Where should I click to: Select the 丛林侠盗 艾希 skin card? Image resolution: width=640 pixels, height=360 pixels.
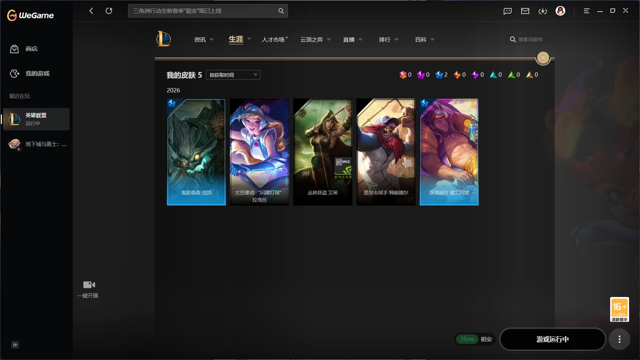click(323, 152)
